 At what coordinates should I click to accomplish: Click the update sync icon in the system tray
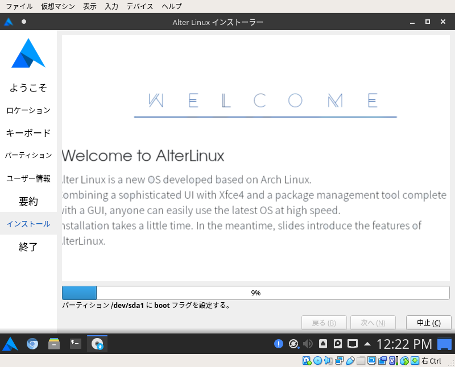coord(293,344)
